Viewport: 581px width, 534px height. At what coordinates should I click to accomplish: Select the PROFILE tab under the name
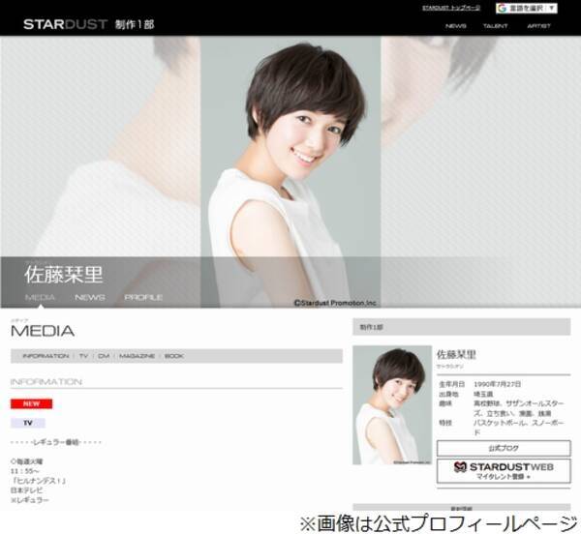coord(143,298)
